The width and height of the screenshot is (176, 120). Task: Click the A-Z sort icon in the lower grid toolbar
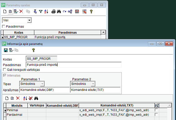pyautogui.click(x=25, y=98)
